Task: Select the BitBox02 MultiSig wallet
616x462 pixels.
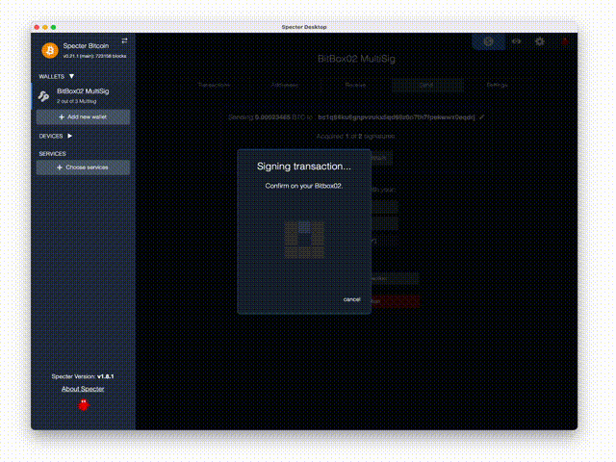Action: click(81, 96)
